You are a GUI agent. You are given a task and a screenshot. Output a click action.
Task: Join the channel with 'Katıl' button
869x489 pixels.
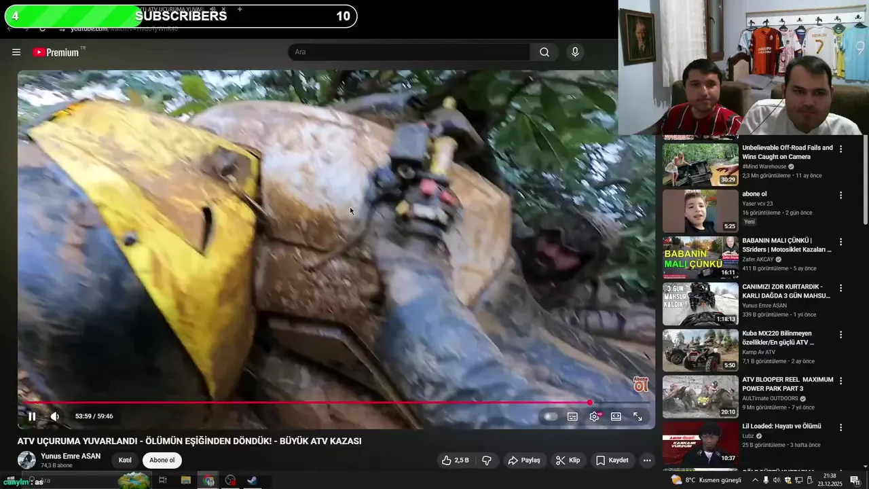click(125, 460)
